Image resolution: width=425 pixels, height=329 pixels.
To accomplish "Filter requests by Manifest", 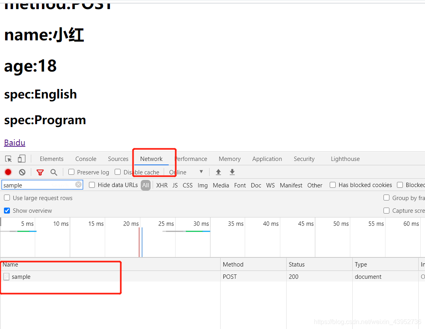I will click(x=291, y=185).
